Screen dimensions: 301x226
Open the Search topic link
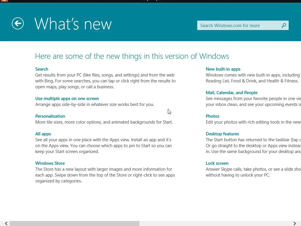click(42, 69)
